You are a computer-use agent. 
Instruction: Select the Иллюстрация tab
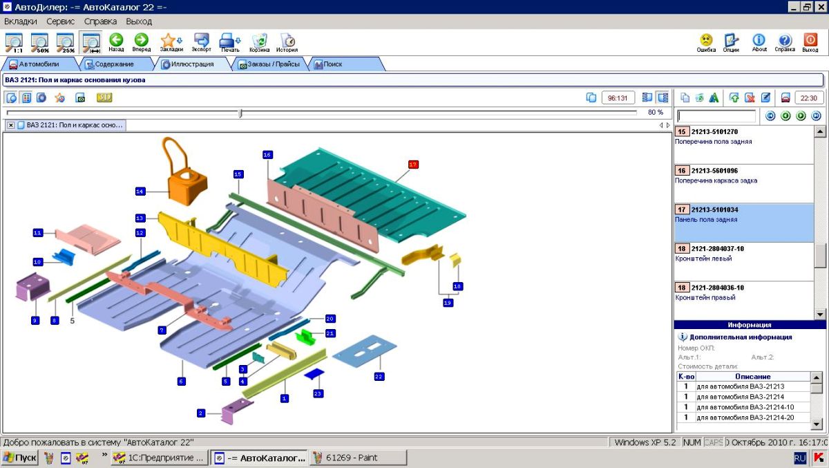coord(192,64)
